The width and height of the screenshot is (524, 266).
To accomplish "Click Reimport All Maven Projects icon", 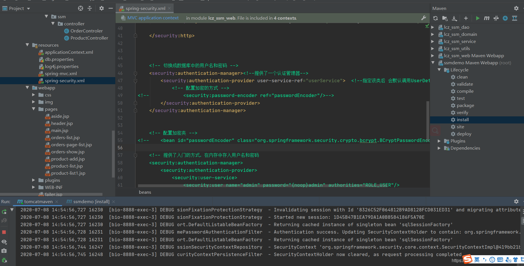I will pyautogui.click(x=435, y=18).
